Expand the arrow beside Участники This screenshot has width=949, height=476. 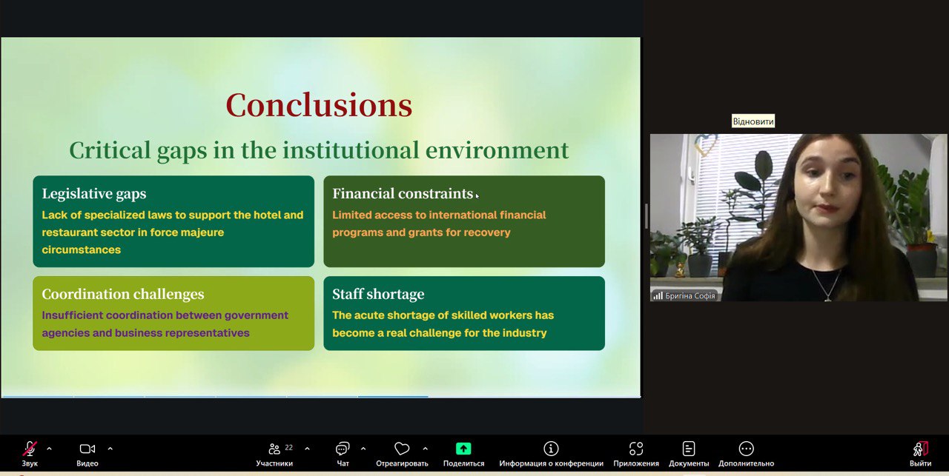point(307,449)
